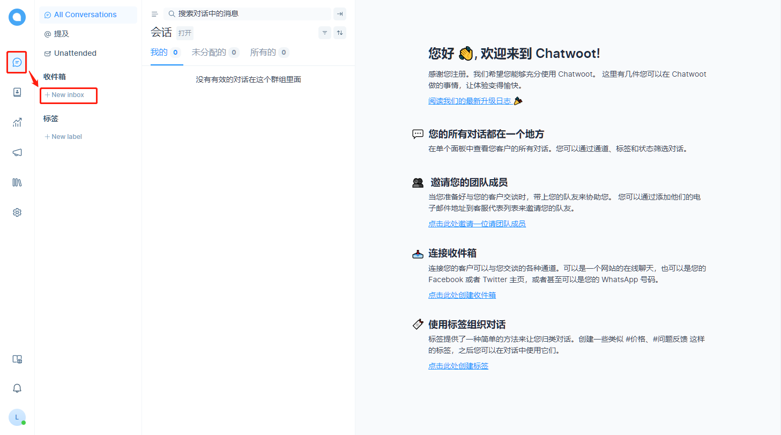Click New inbox
The height and width of the screenshot is (435, 781).
(64, 95)
